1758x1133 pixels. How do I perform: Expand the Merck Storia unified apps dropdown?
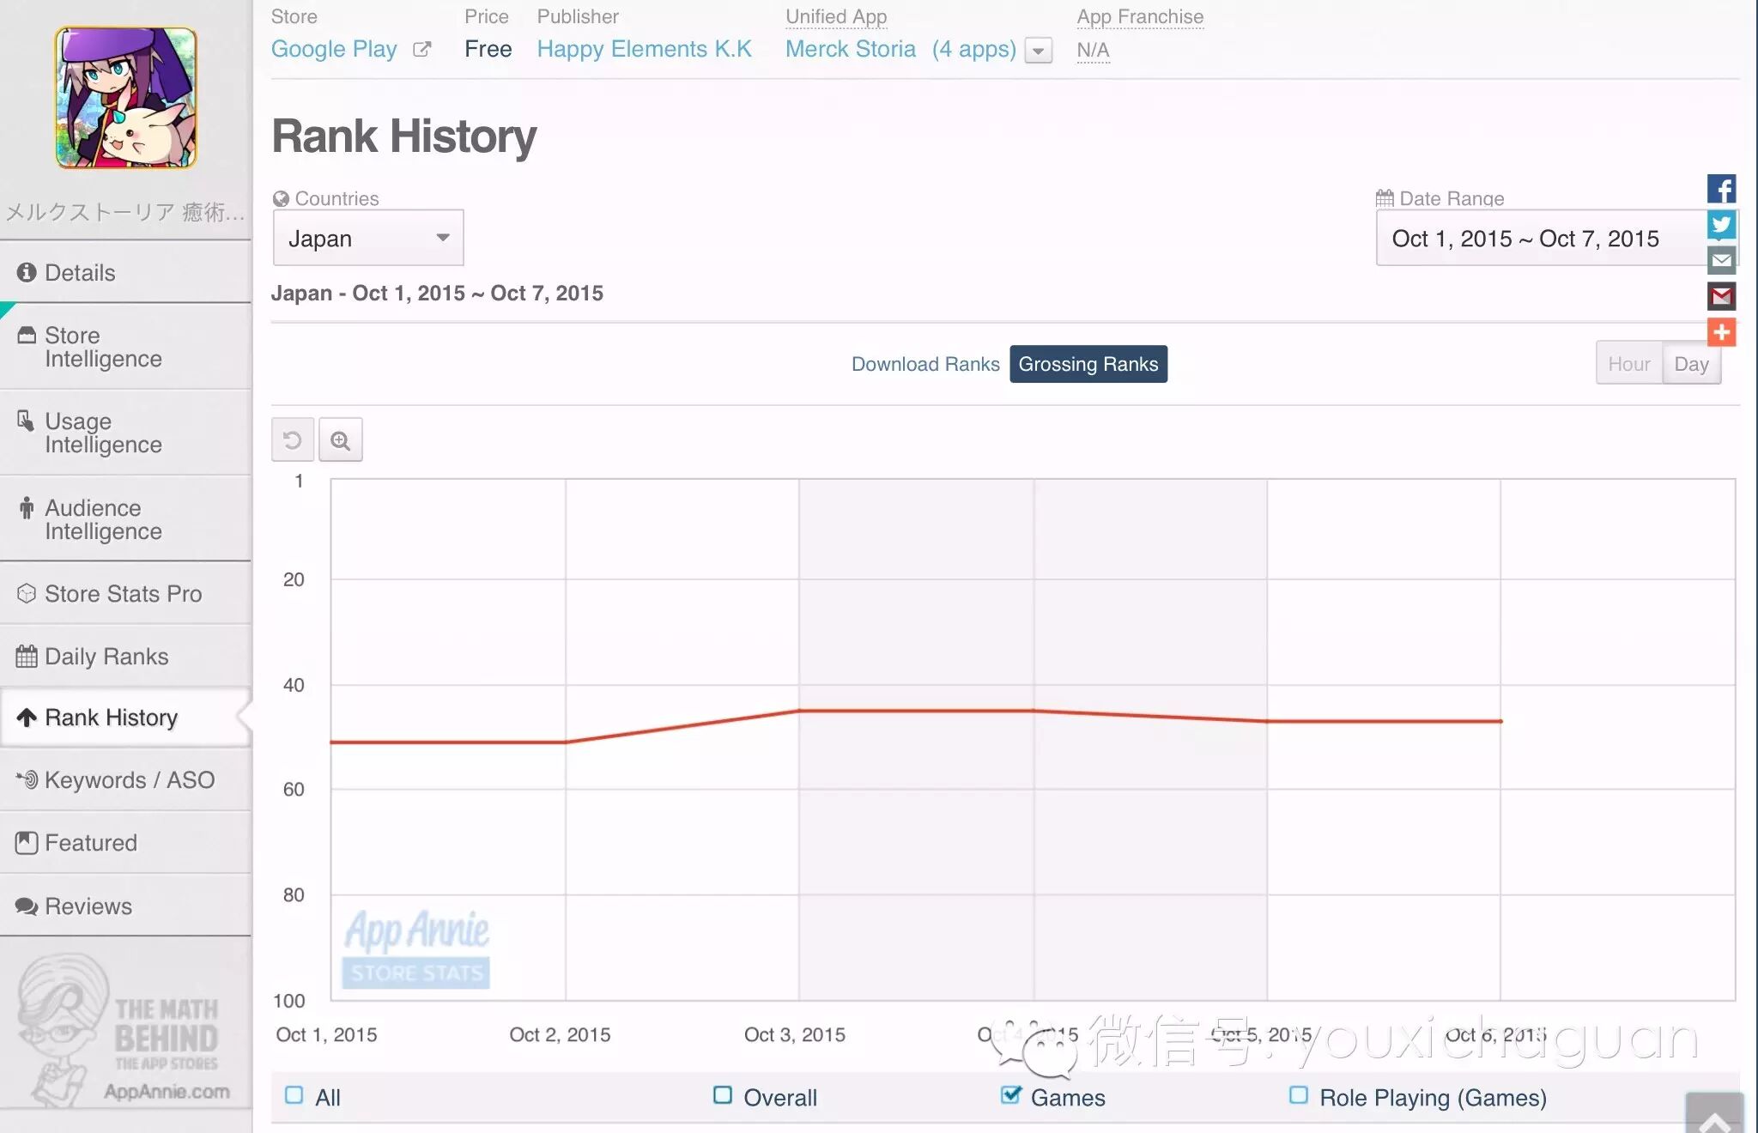click(1039, 51)
